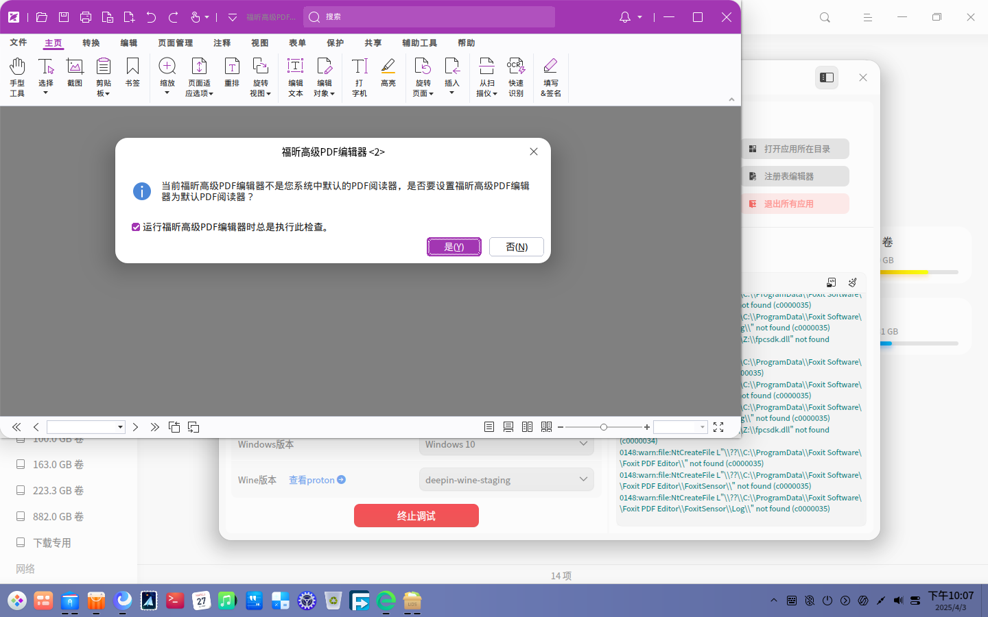Switch to the 保护 ribbon tab
Viewport: 988px width, 617px height.
[336, 43]
